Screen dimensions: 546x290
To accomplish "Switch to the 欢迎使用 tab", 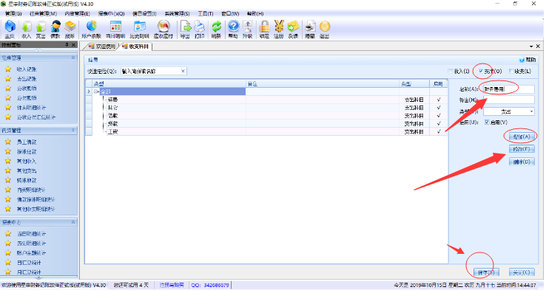I will coord(101,46).
